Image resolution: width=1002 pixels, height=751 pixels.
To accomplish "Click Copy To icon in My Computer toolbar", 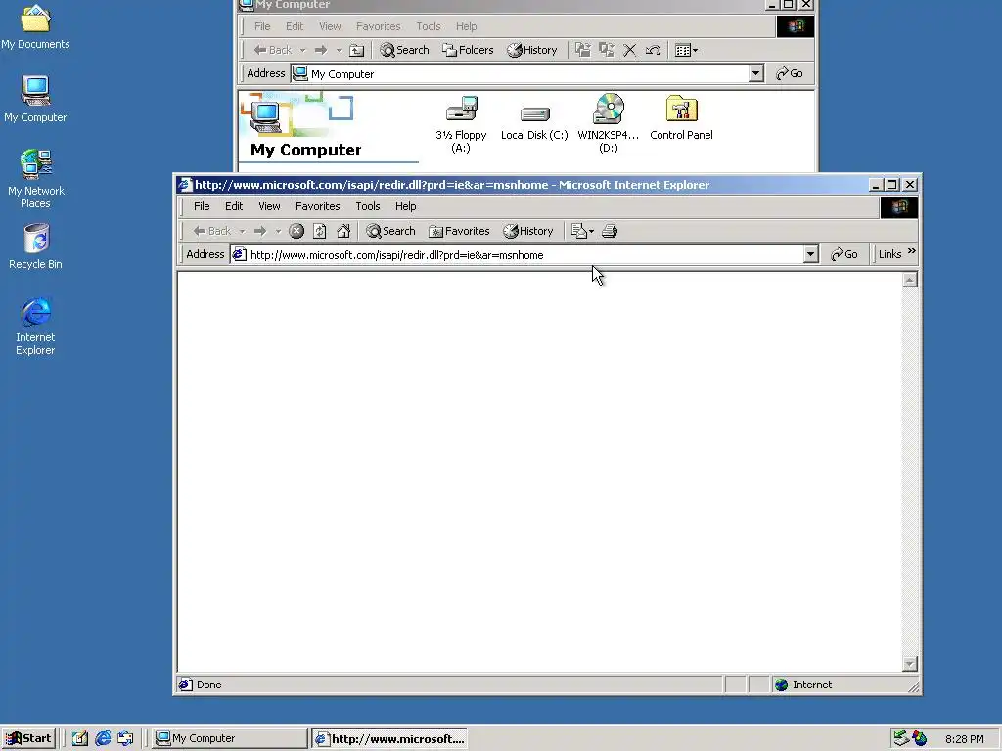I will (607, 50).
